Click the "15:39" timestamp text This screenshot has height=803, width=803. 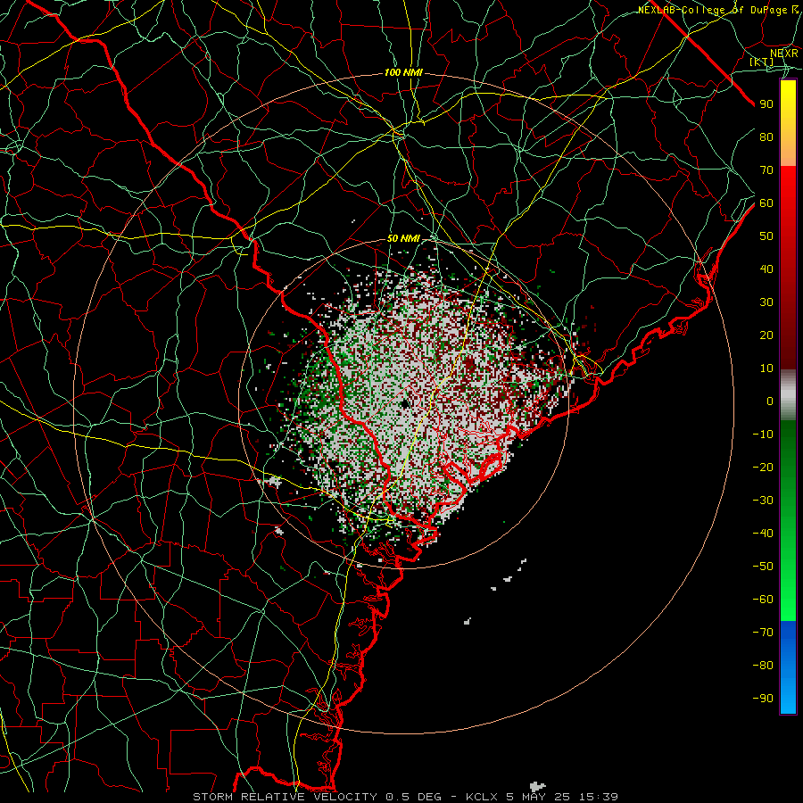[598, 797]
